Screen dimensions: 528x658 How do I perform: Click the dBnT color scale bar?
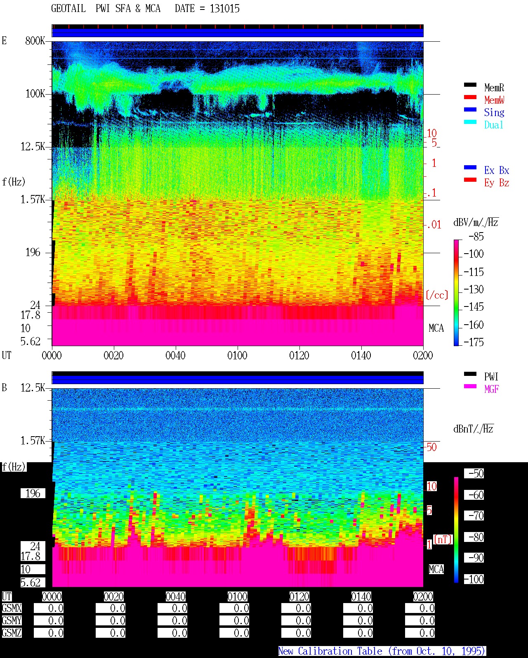(x=456, y=530)
